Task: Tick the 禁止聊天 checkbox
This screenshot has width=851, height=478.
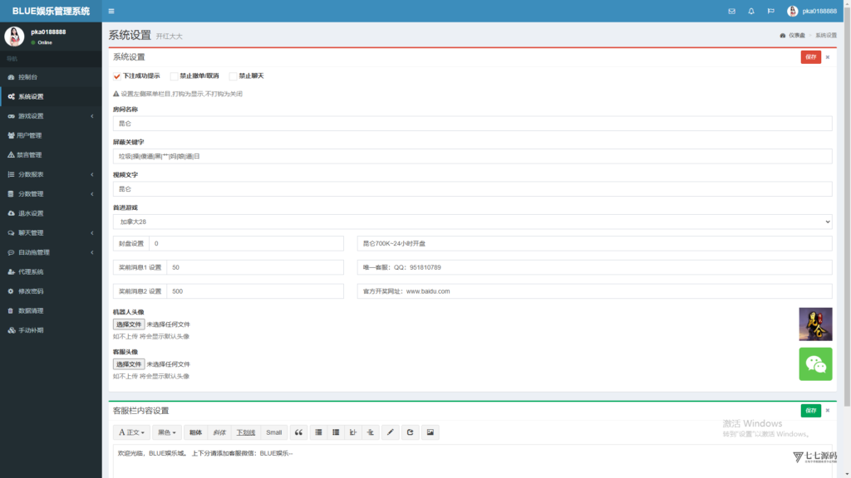Action: click(x=233, y=76)
